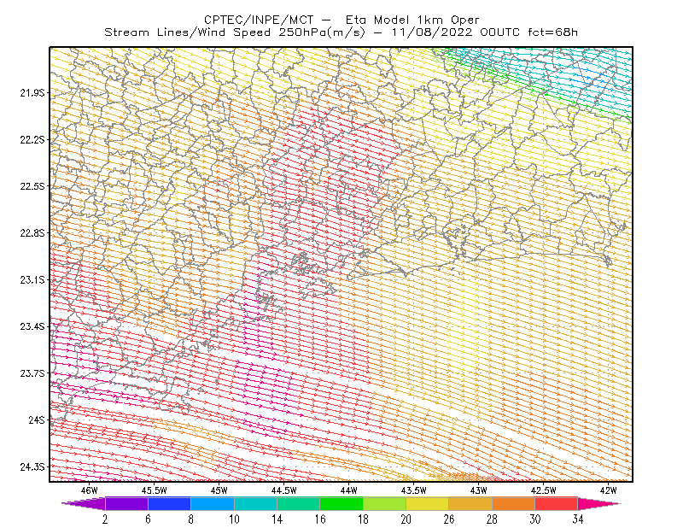Click the legend value "16"

click(320, 519)
